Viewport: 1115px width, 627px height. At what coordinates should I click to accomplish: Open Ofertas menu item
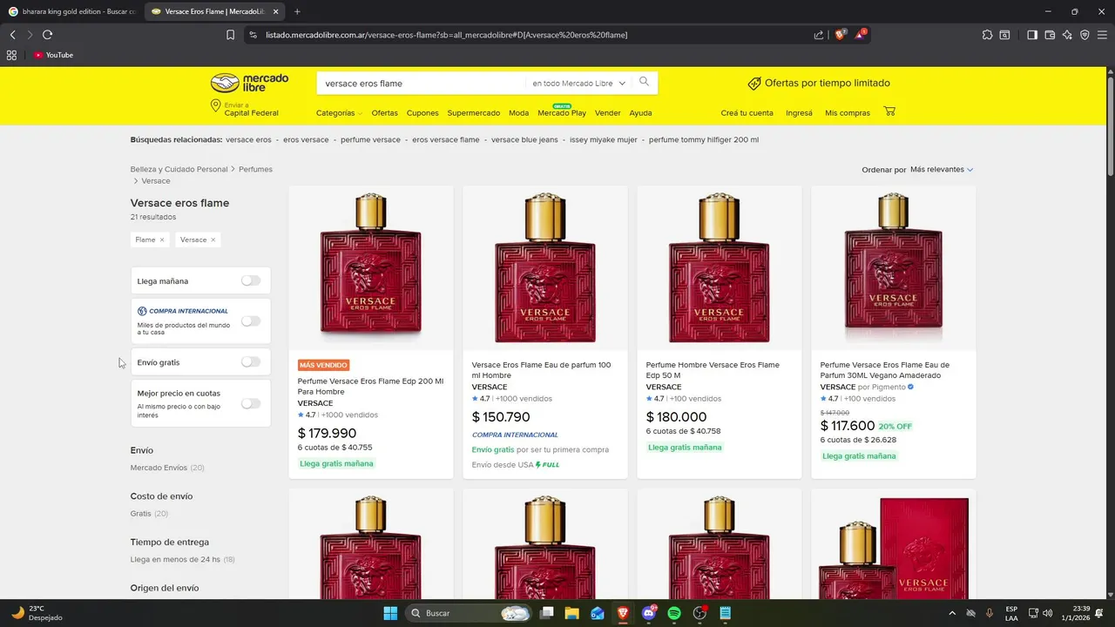pyautogui.click(x=384, y=113)
